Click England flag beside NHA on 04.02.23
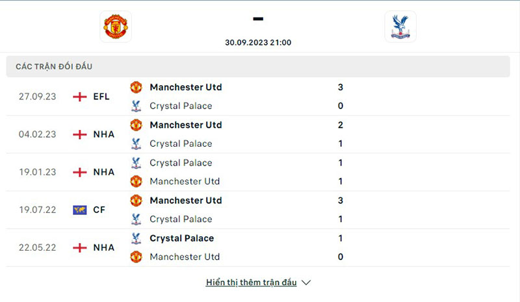 pos(80,134)
